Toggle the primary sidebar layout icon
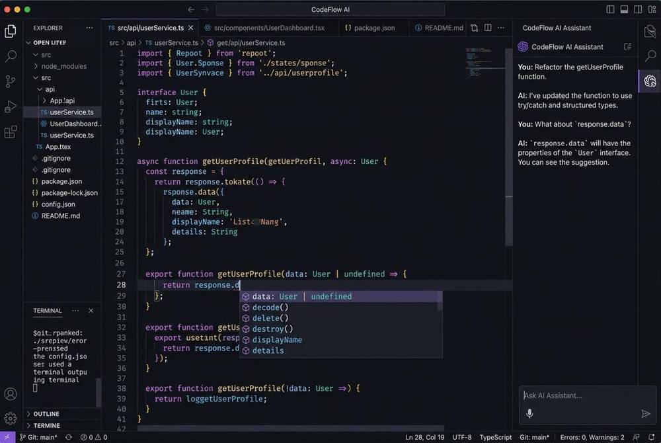 pyautogui.click(x=610, y=9)
